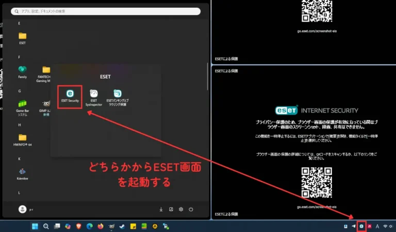Launch GIMP from app list
Viewport: 396px width, 232px height.
tap(46, 108)
